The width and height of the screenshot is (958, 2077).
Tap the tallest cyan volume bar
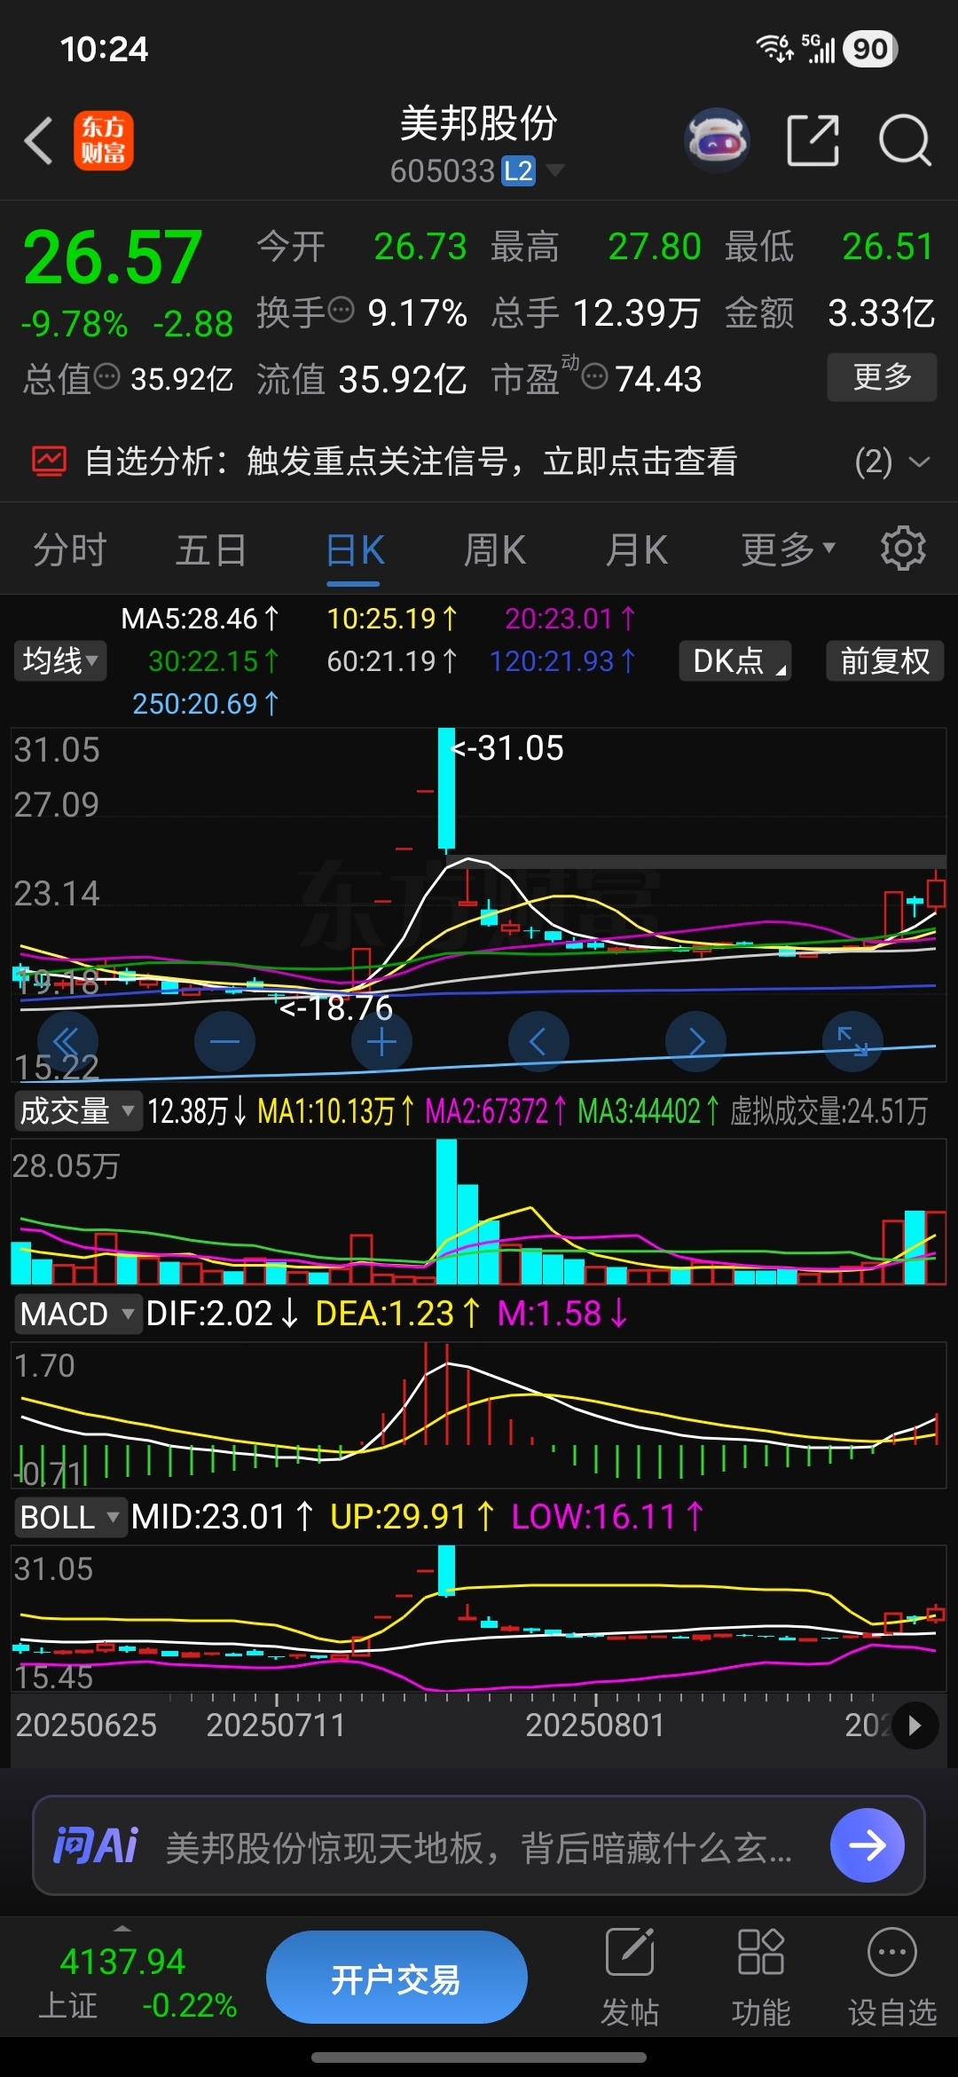(446, 1211)
